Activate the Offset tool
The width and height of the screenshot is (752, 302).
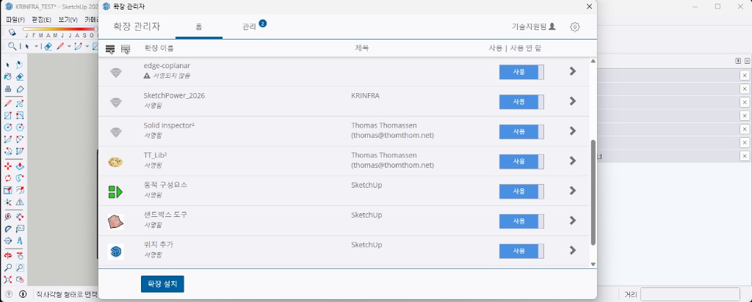(x=20, y=190)
